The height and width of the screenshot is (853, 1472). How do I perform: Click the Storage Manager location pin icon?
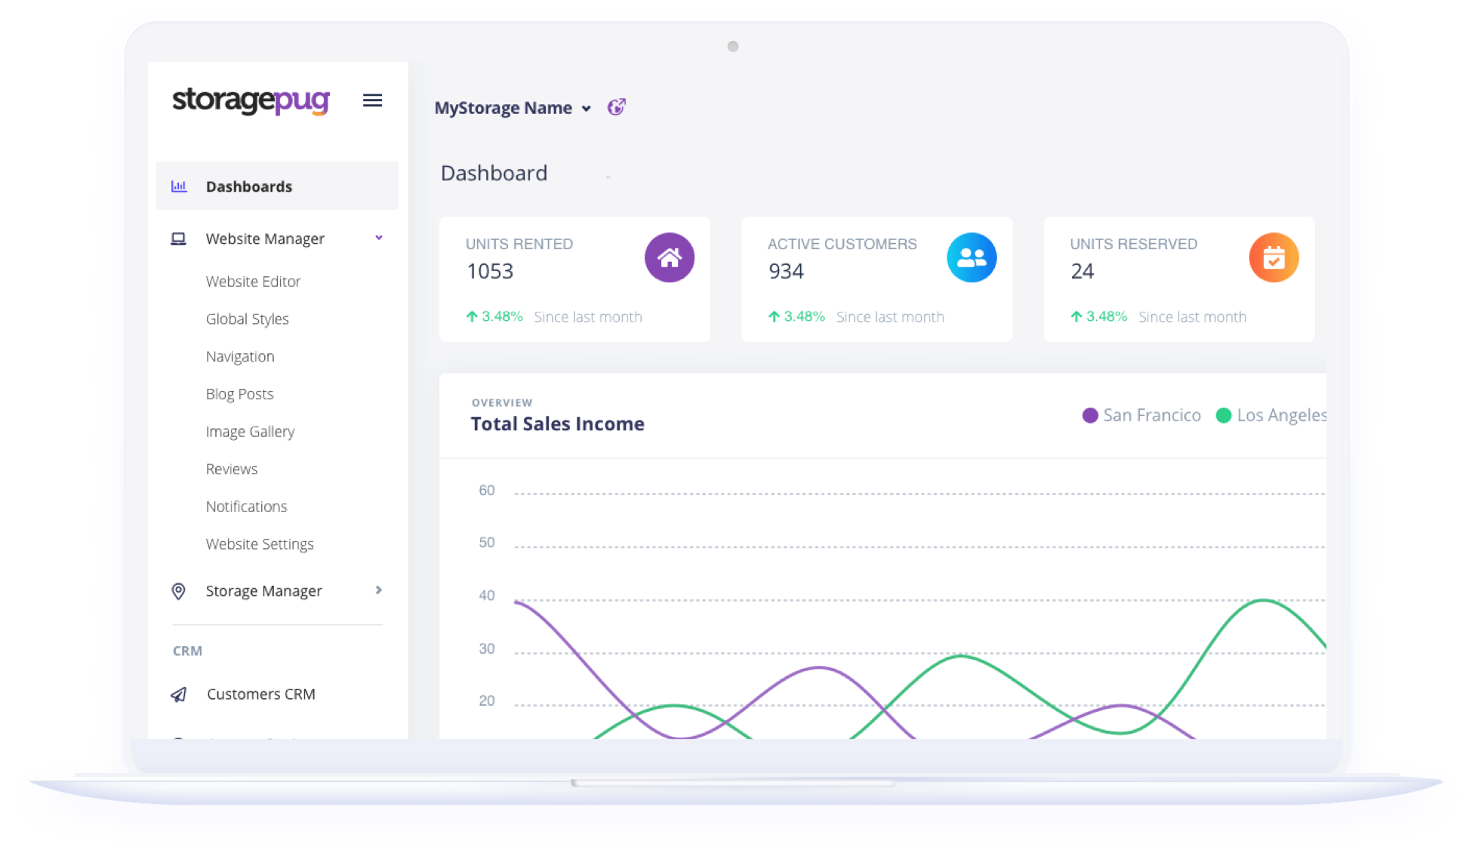179,590
